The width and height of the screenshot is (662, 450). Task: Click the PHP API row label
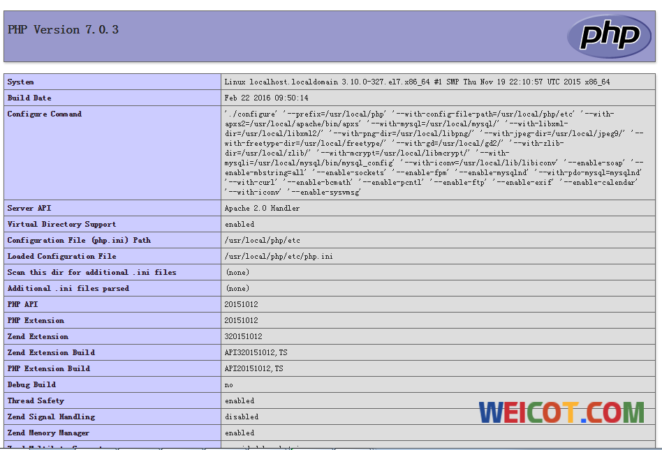[23, 304]
